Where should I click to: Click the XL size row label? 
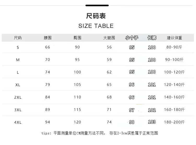(x=18, y=85)
